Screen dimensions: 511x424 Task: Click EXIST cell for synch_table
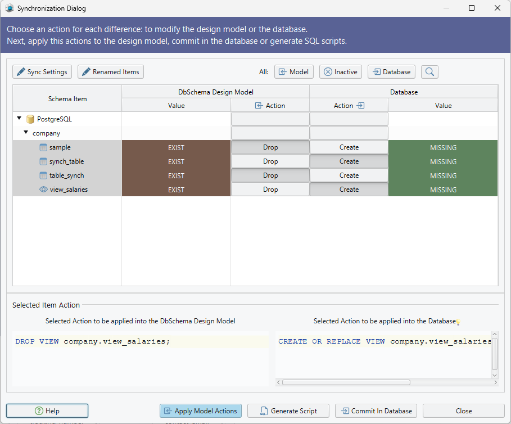[x=177, y=161]
